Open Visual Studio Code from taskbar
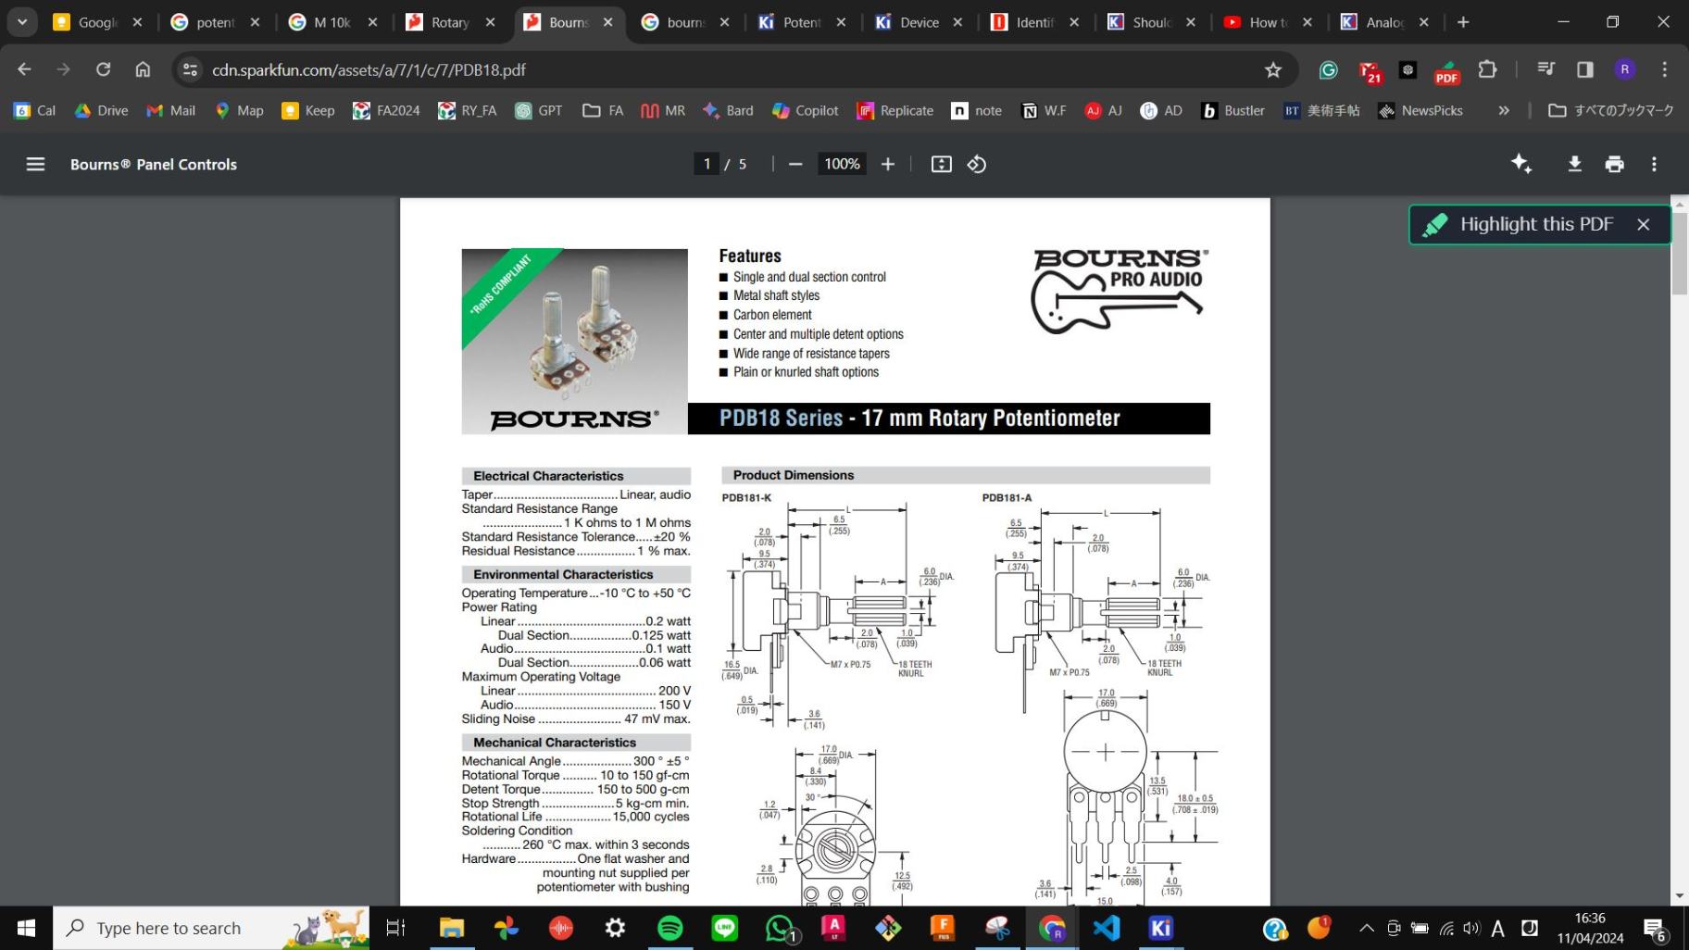1689x950 pixels. tap(1107, 928)
